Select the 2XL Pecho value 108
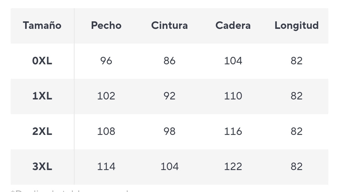 pos(106,131)
